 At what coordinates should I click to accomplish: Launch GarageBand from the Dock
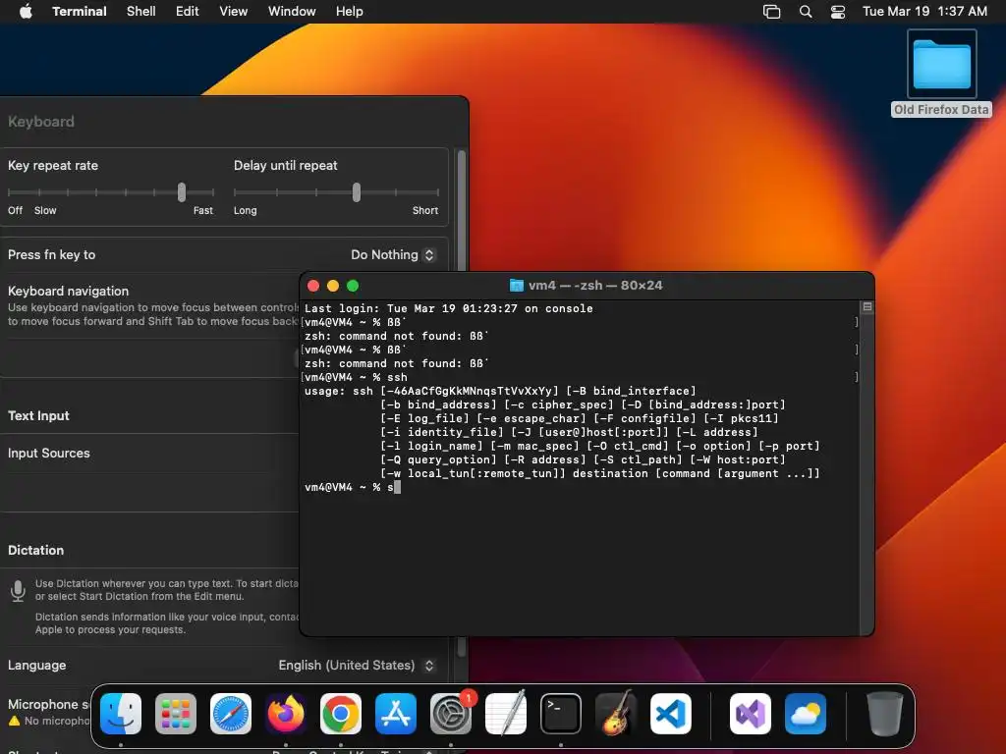[x=616, y=714]
